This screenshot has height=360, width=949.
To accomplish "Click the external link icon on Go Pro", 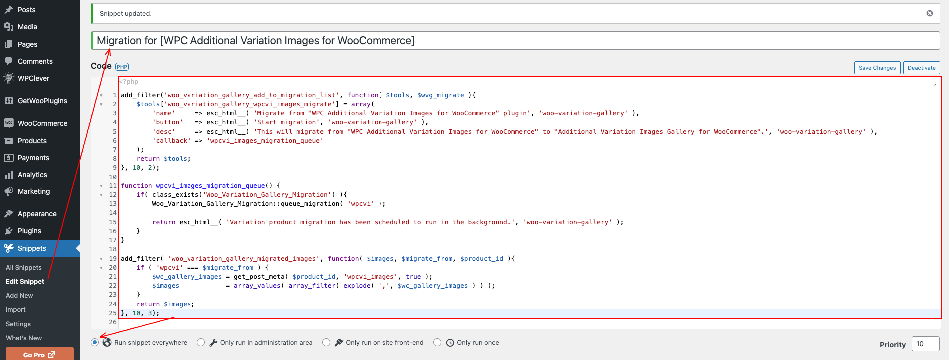I will (51, 355).
